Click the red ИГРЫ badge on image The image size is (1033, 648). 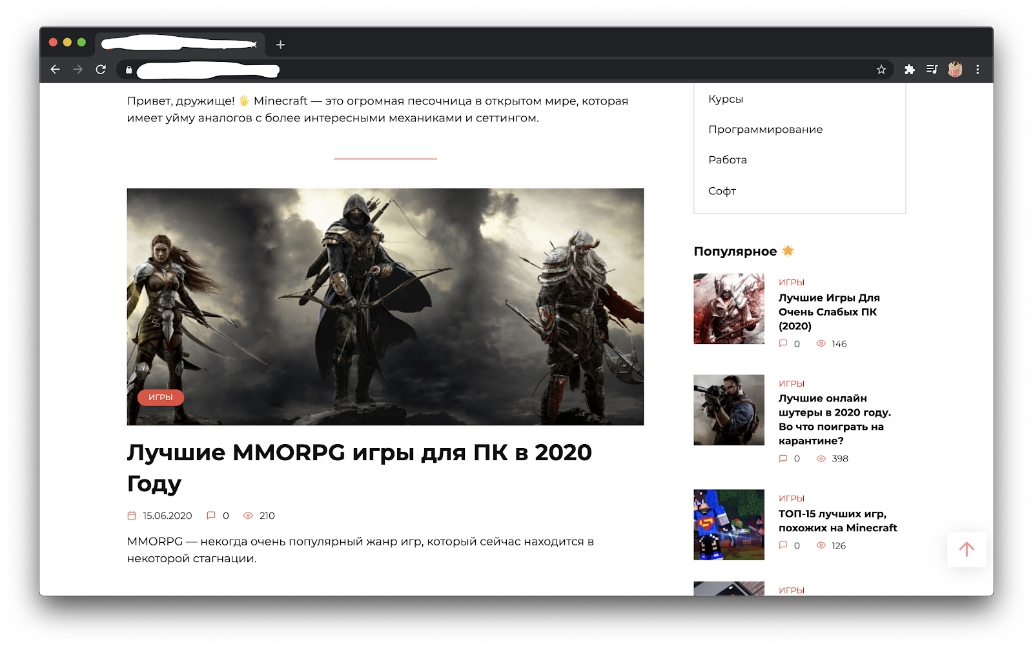pyautogui.click(x=161, y=398)
